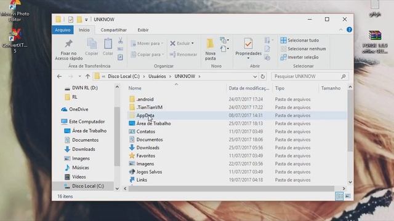Switch to the Início ribbon tab
Viewport: 394px width, 221px height.
[x=84, y=30]
